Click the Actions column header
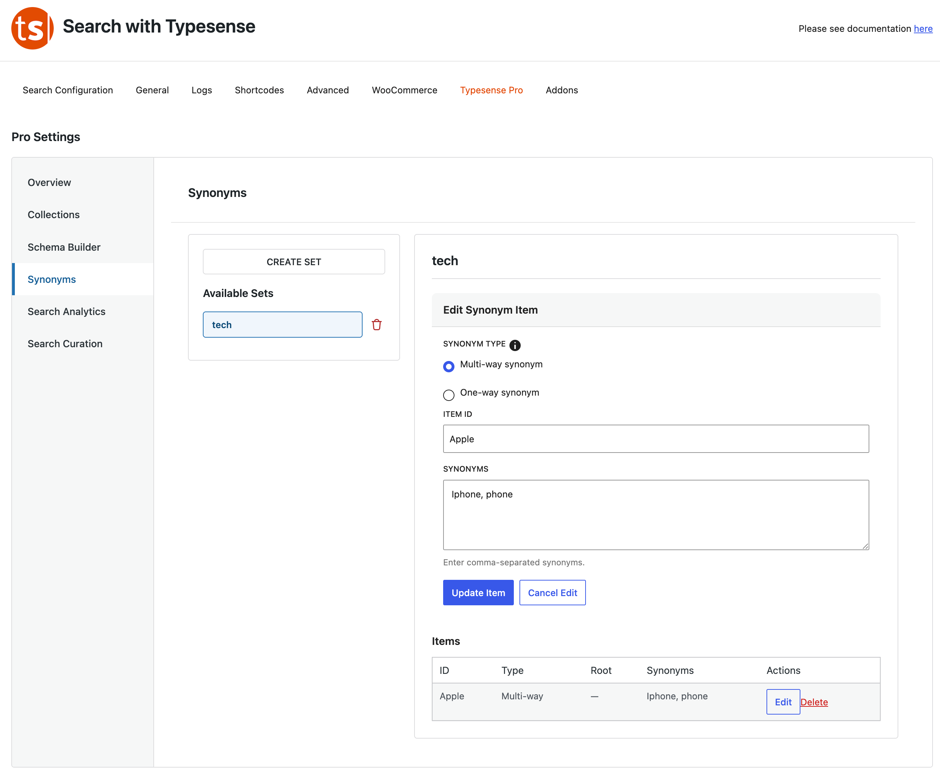 click(x=783, y=670)
